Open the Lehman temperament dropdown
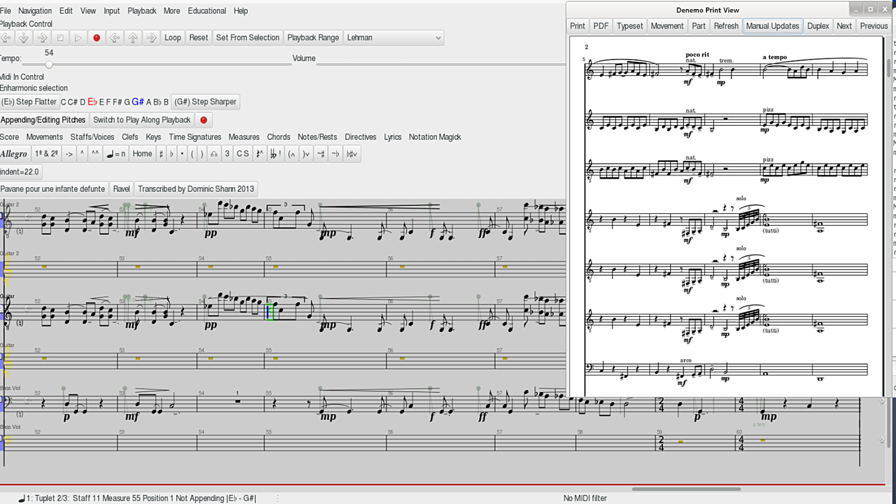Screen dimensions: 896x504 [394, 38]
